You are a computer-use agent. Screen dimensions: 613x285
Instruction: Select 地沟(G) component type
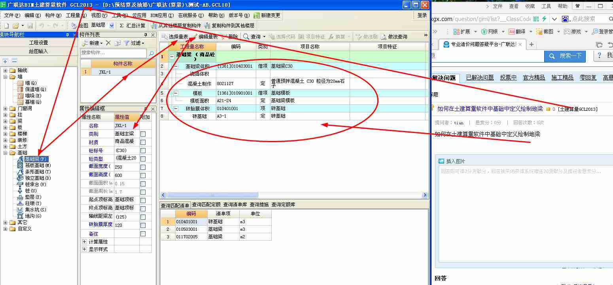pyautogui.click(x=33, y=216)
